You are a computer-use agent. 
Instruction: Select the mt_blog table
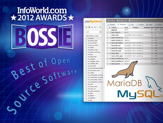pyautogui.click(x=90, y=54)
